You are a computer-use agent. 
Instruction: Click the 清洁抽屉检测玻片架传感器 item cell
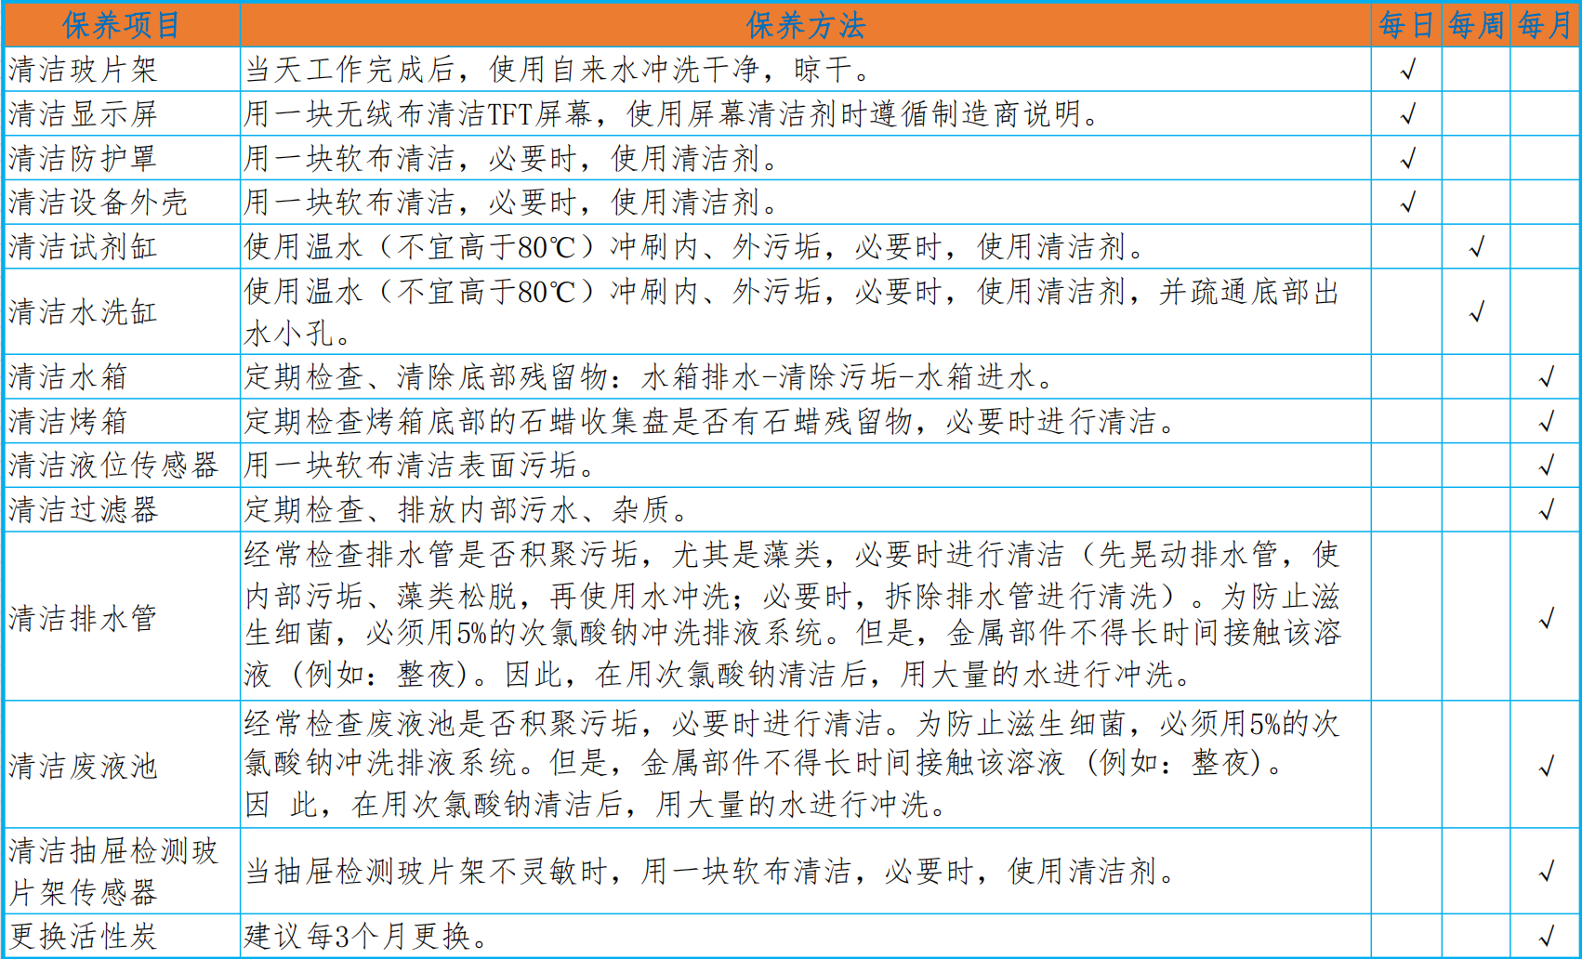click(x=122, y=872)
